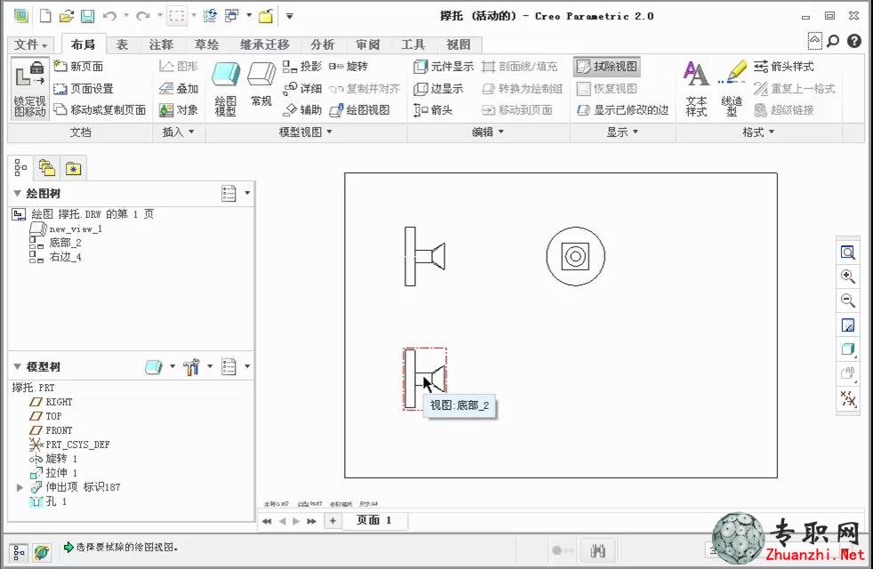Add a Detailed view (详细)

tap(302, 89)
